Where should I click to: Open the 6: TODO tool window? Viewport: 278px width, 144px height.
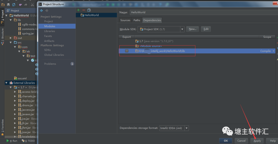(x=28, y=141)
